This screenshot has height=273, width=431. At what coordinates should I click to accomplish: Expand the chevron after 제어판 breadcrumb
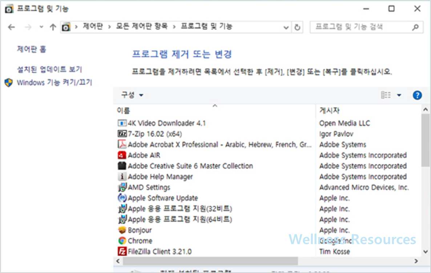click(109, 27)
